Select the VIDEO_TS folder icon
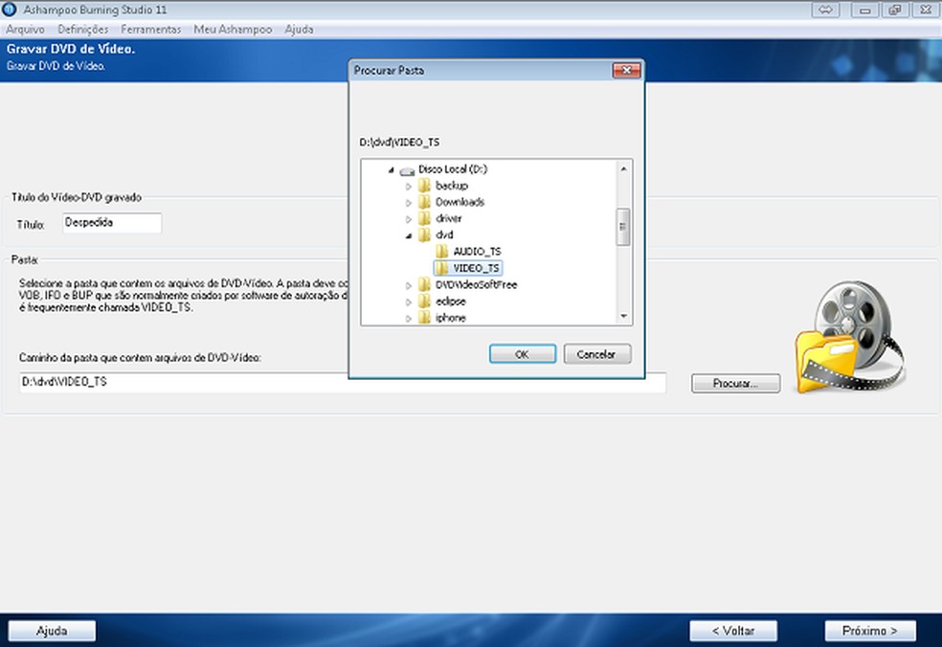Viewport: 942px width, 647px height. click(x=442, y=268)
